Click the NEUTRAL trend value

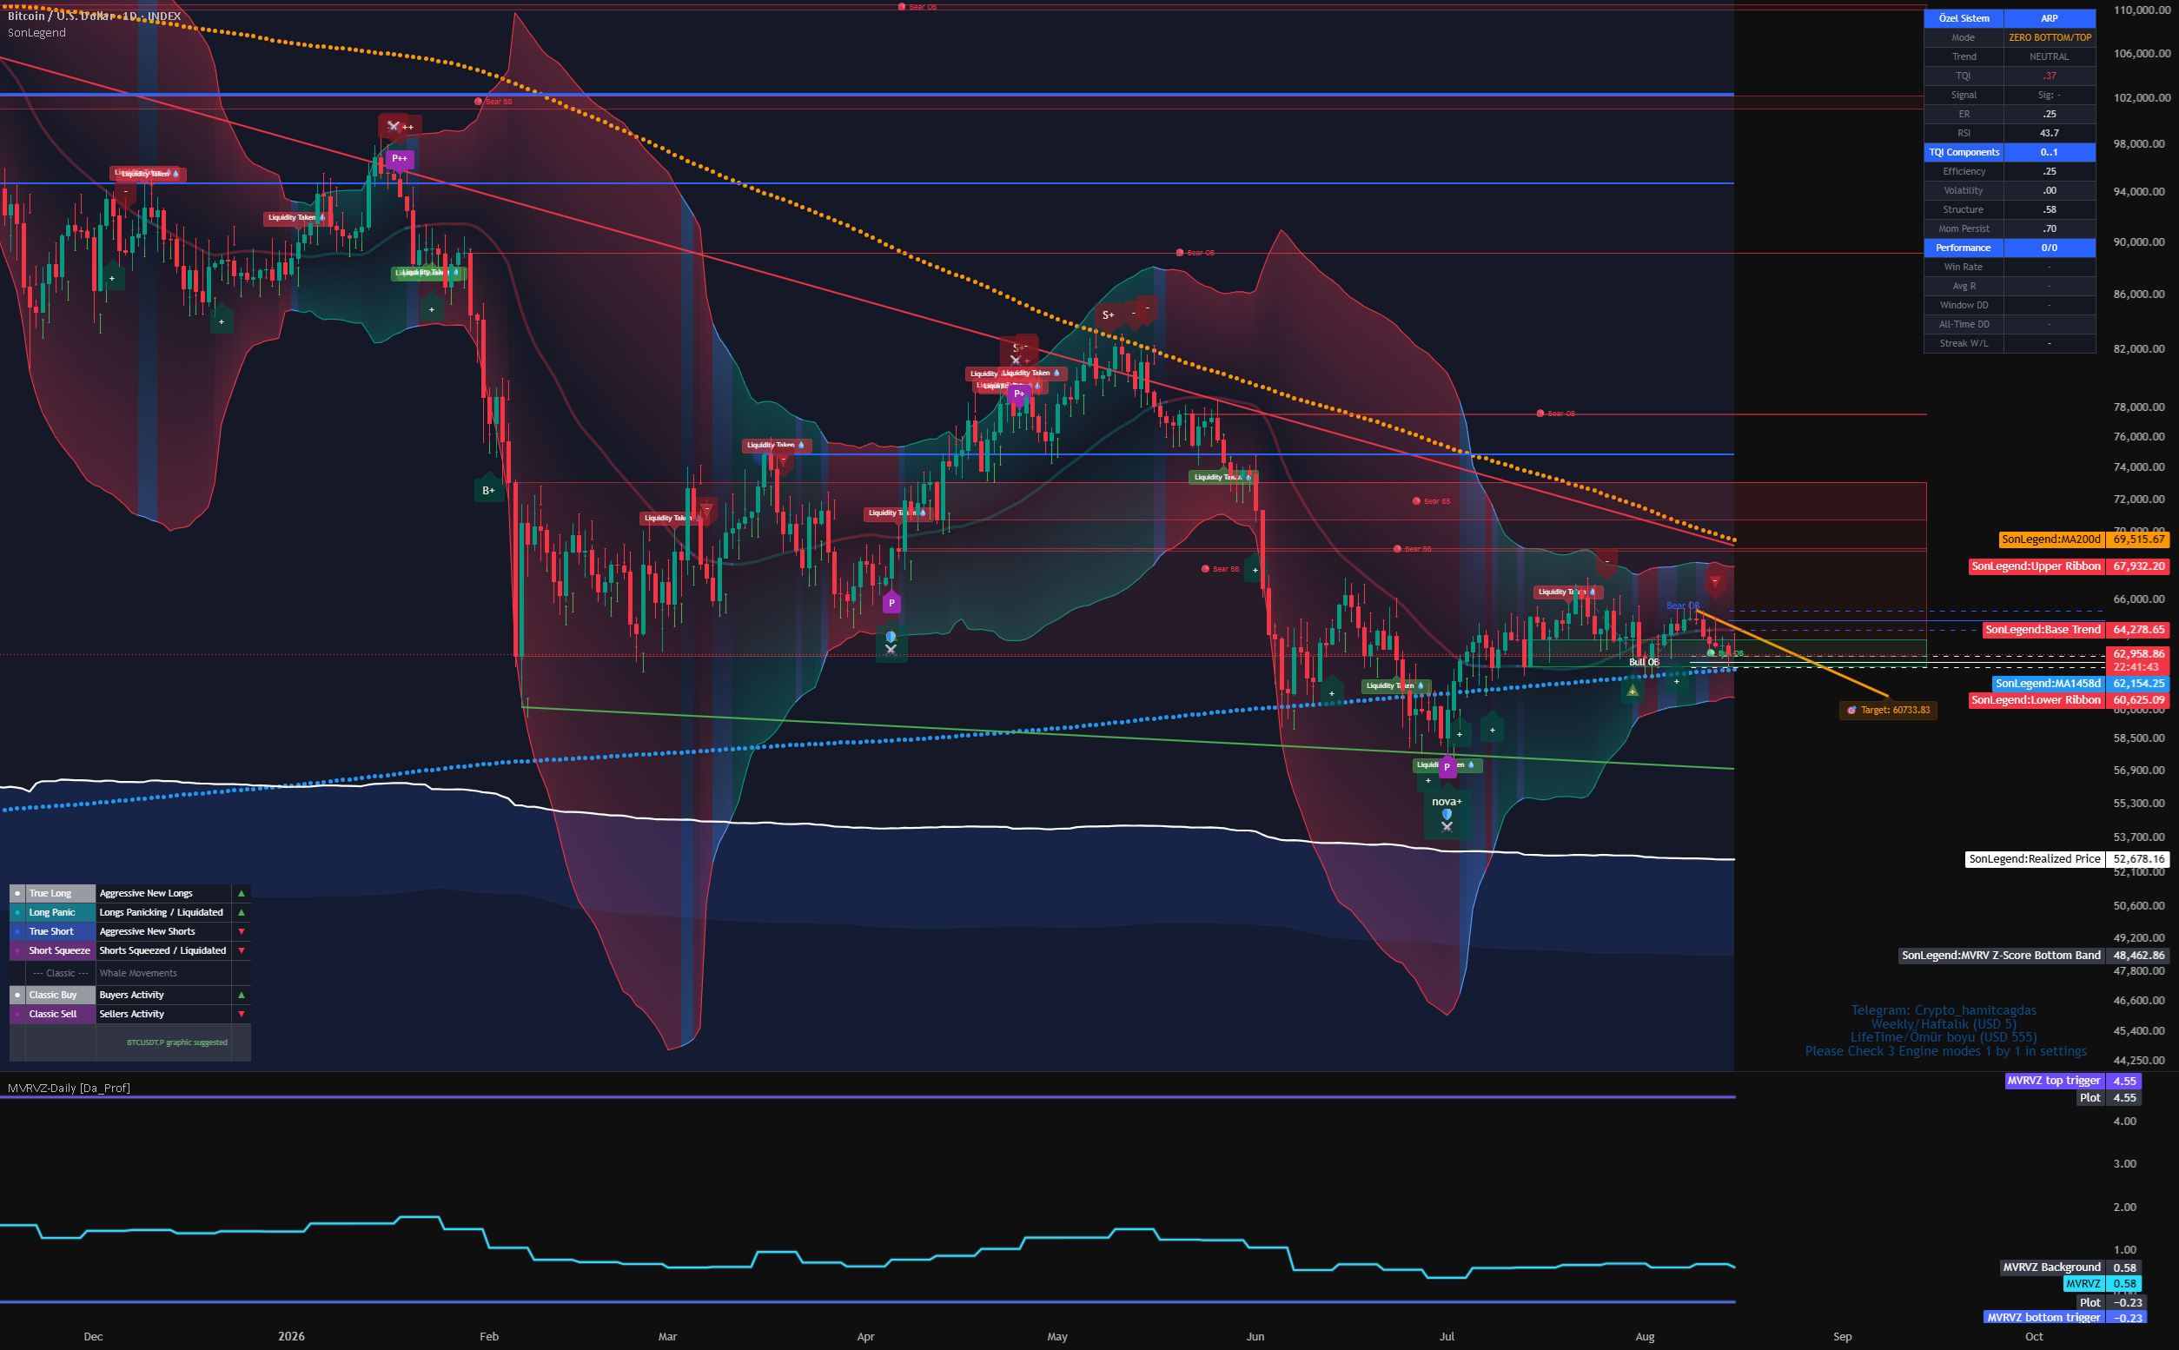[x=2050, y=56]
